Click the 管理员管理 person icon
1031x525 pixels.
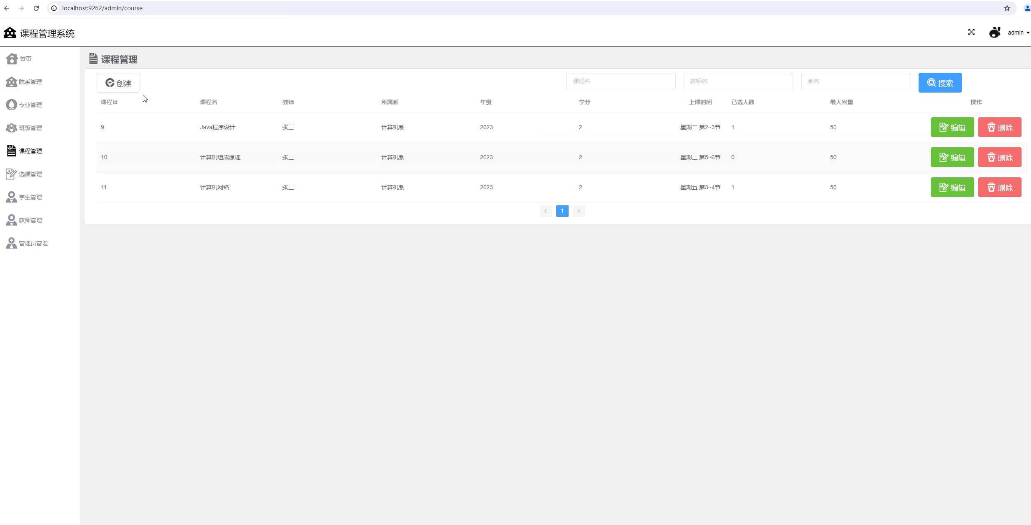[12, 243]
